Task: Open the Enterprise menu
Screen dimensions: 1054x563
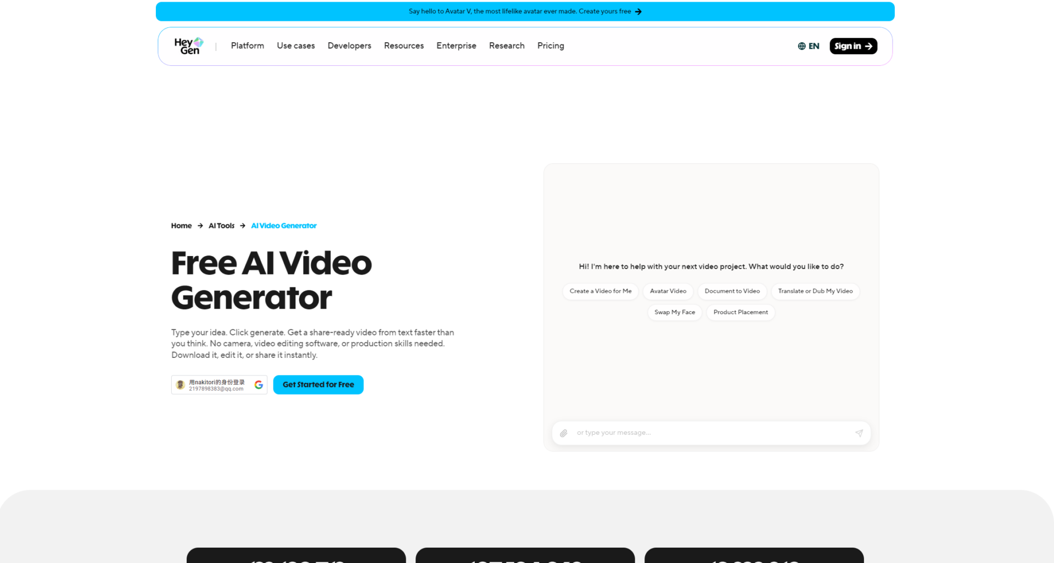Action: point(456,46)
